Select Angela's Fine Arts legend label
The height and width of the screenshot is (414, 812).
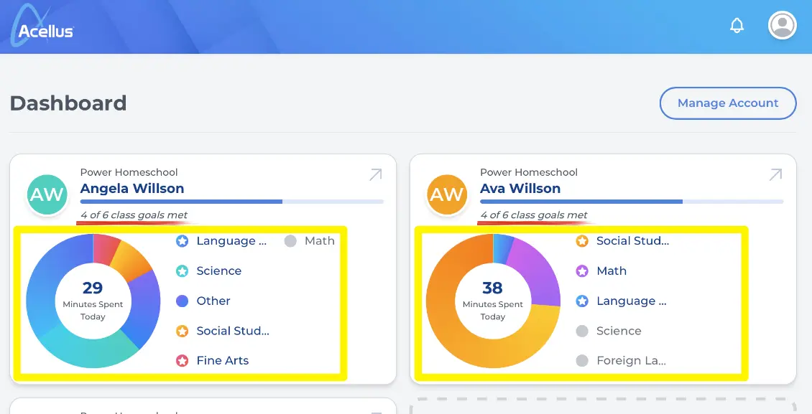223,361
